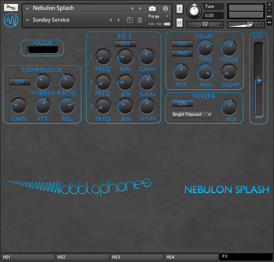The image size is (274, 262).
Task: Click the reverb MIX knob
Action: click(229, 107)
